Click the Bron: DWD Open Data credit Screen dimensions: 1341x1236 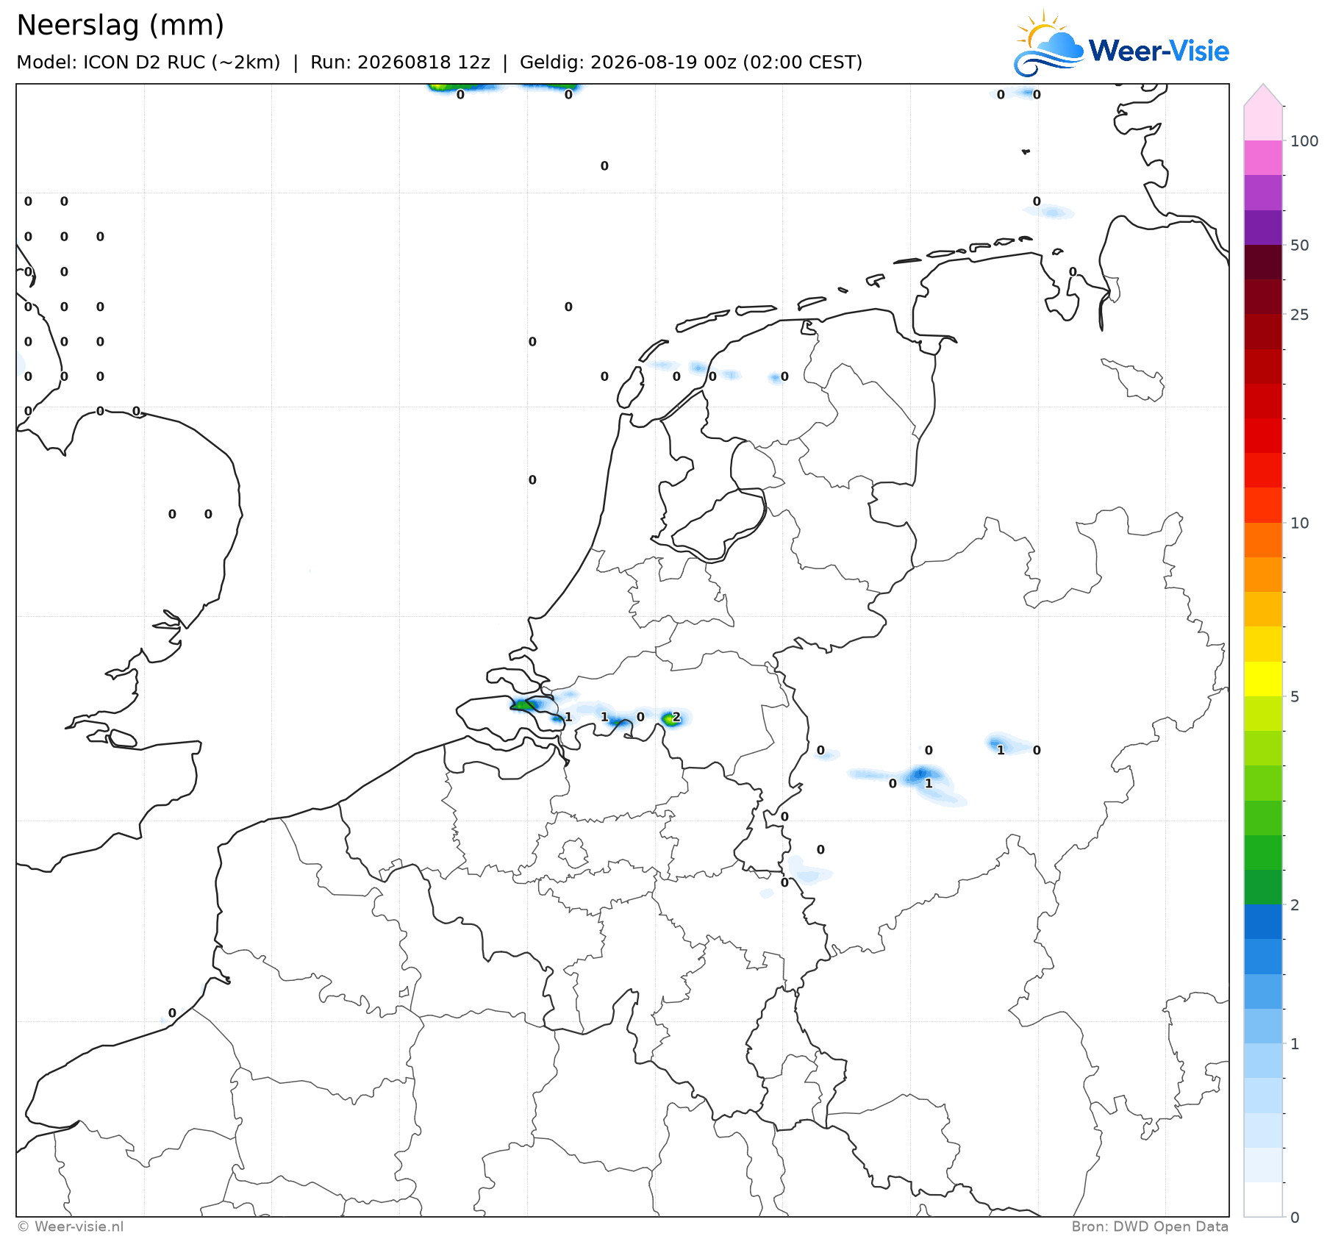pyautogui.click(x=1150, y=1226)
